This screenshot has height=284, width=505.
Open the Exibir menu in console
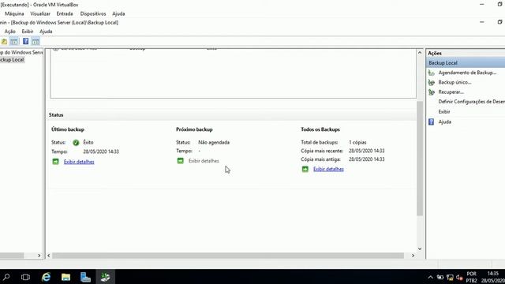pos(28,32)
